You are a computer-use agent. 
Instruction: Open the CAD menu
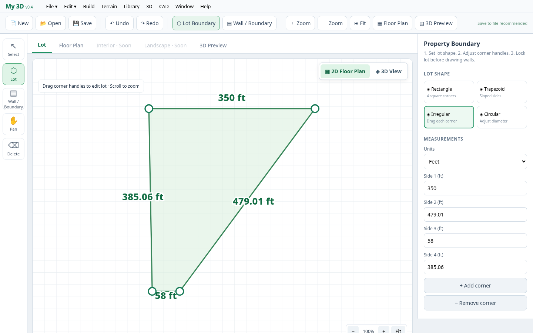(x=164, y=6)
